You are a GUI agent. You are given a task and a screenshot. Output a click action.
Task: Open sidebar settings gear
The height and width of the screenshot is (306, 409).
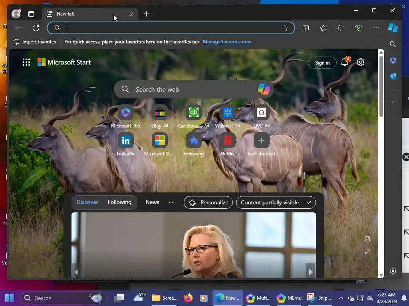(393, 271)
